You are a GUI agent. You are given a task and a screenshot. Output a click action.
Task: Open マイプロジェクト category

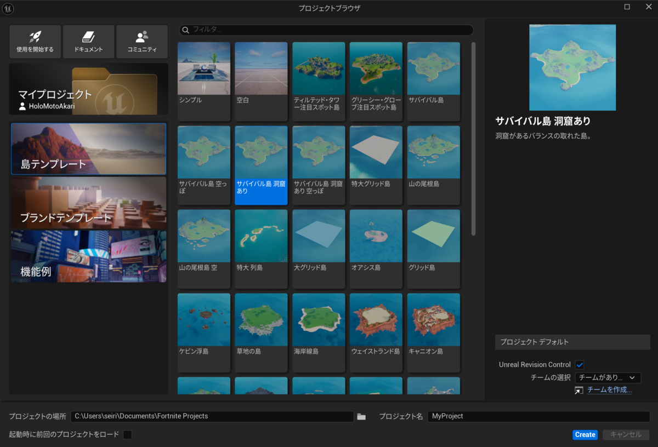click(88, 89)
